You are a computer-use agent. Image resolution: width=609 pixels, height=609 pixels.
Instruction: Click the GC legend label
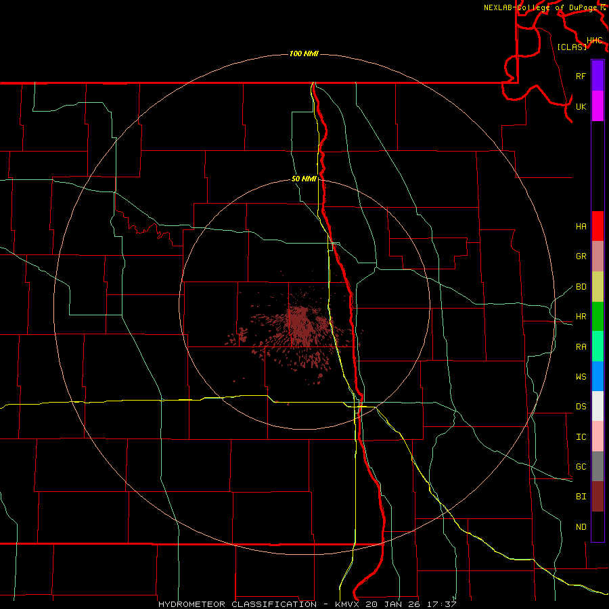click(581, 467)
